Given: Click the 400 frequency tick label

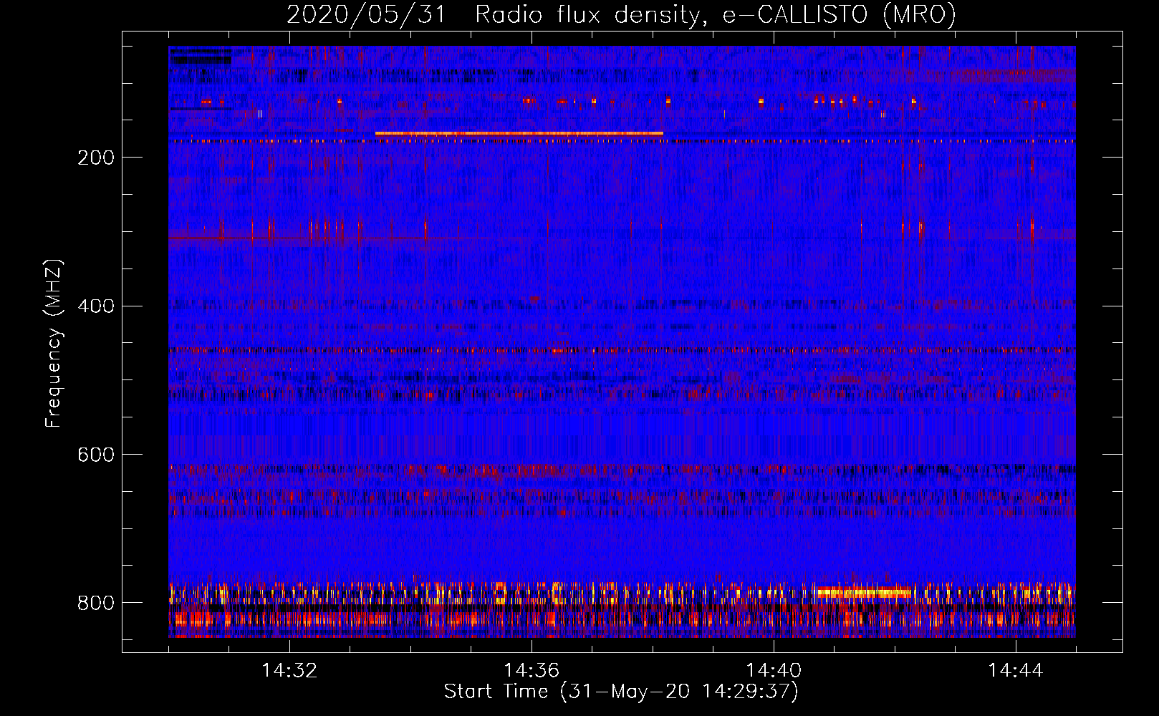Looking at the screenshot, I should [x=96, y=306].
